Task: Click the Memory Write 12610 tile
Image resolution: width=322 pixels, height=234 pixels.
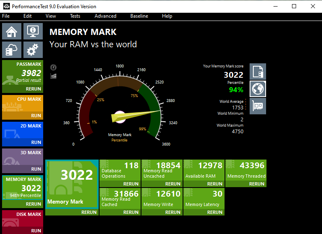Action: [162, 199]
